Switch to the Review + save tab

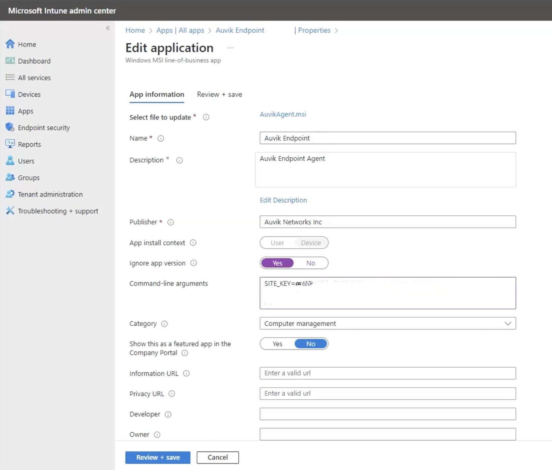(219, 94)
